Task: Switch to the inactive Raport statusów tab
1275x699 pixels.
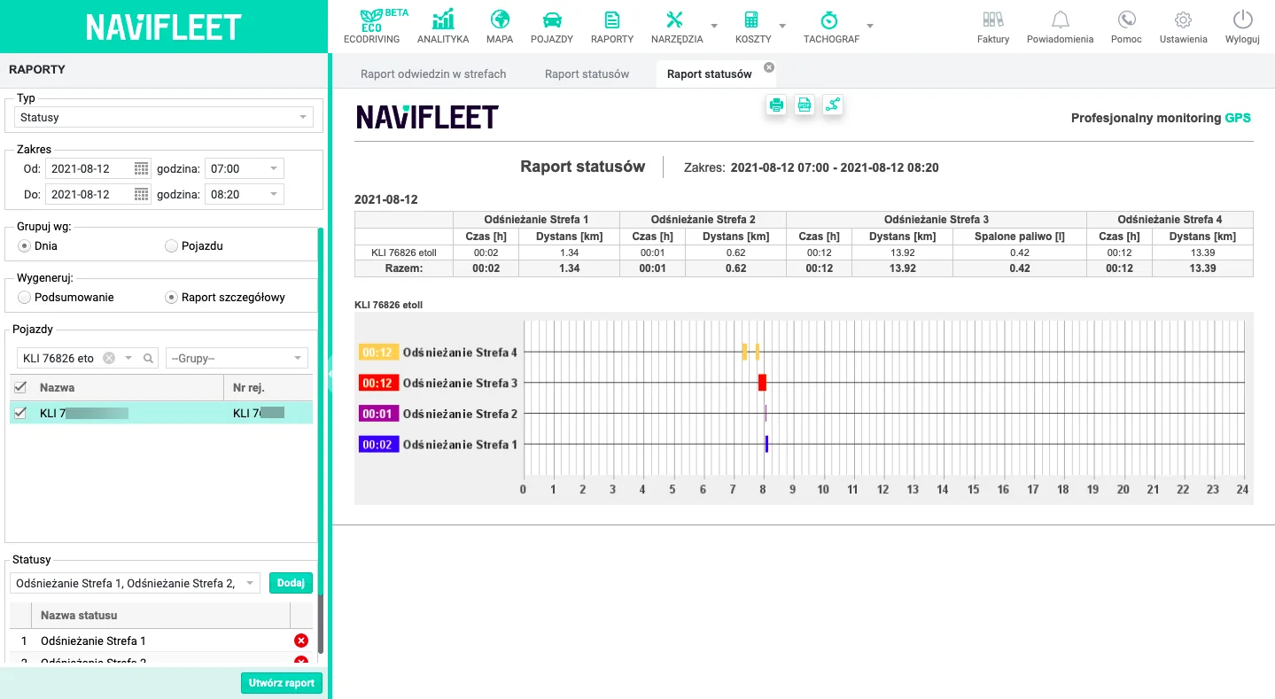Action: 587,74
